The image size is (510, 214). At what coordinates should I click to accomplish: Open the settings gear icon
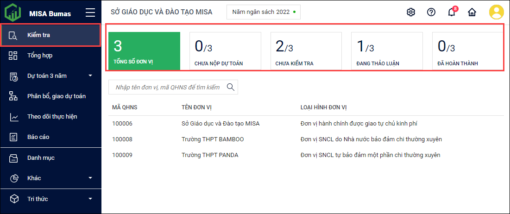pos(410,13)
